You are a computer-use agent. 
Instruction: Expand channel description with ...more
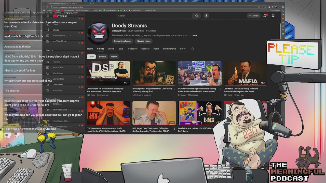194,35
